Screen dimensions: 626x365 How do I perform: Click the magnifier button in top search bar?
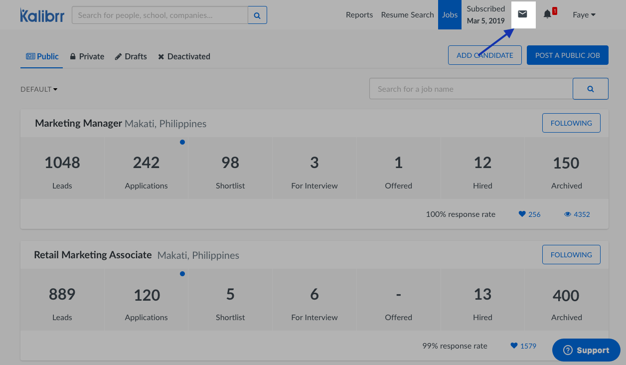(257, 15)
